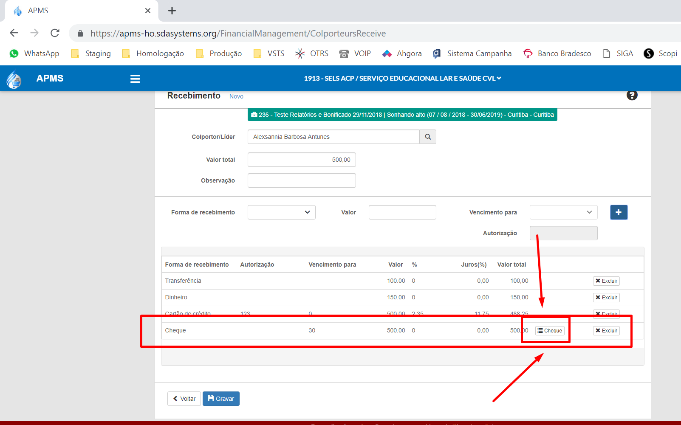Viewport: 681px width, 425px height.
Task: Open SIGA bookmark
Action: tap(618, 53)
